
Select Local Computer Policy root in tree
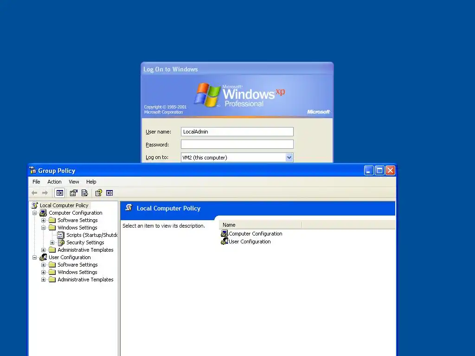pos(64,205)
